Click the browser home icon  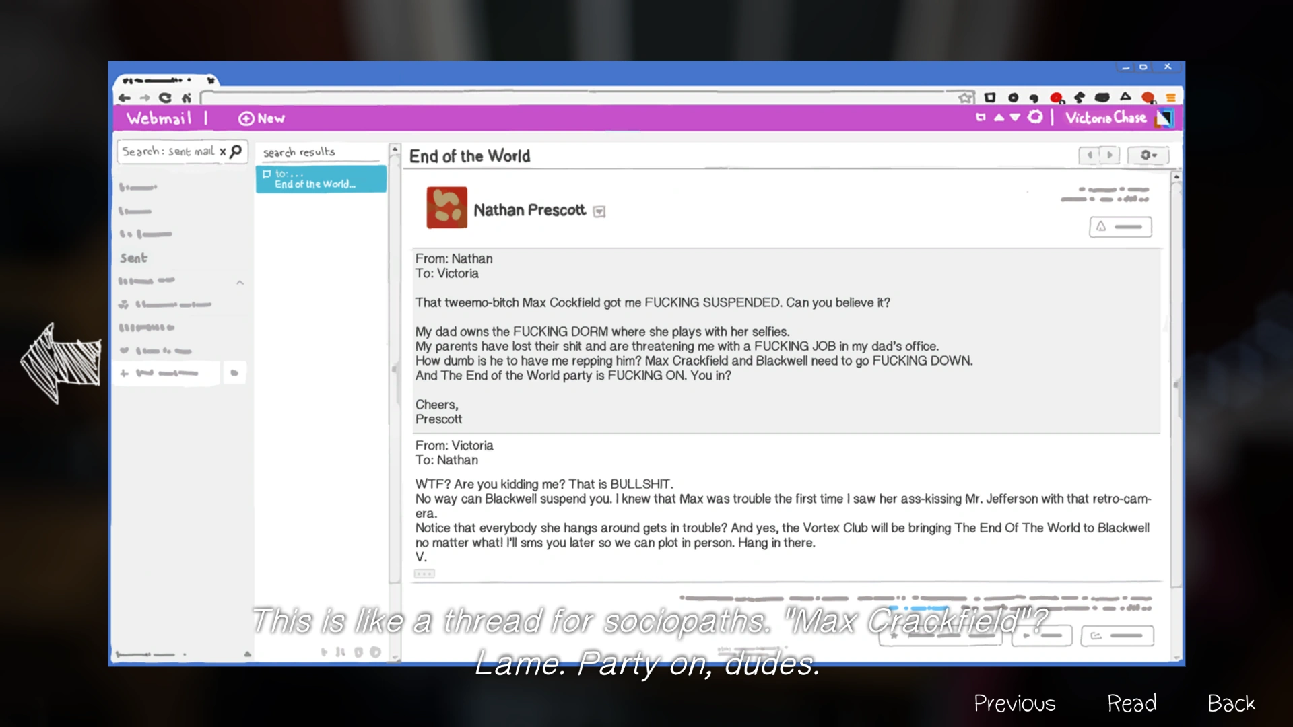[x=187, y=98]
